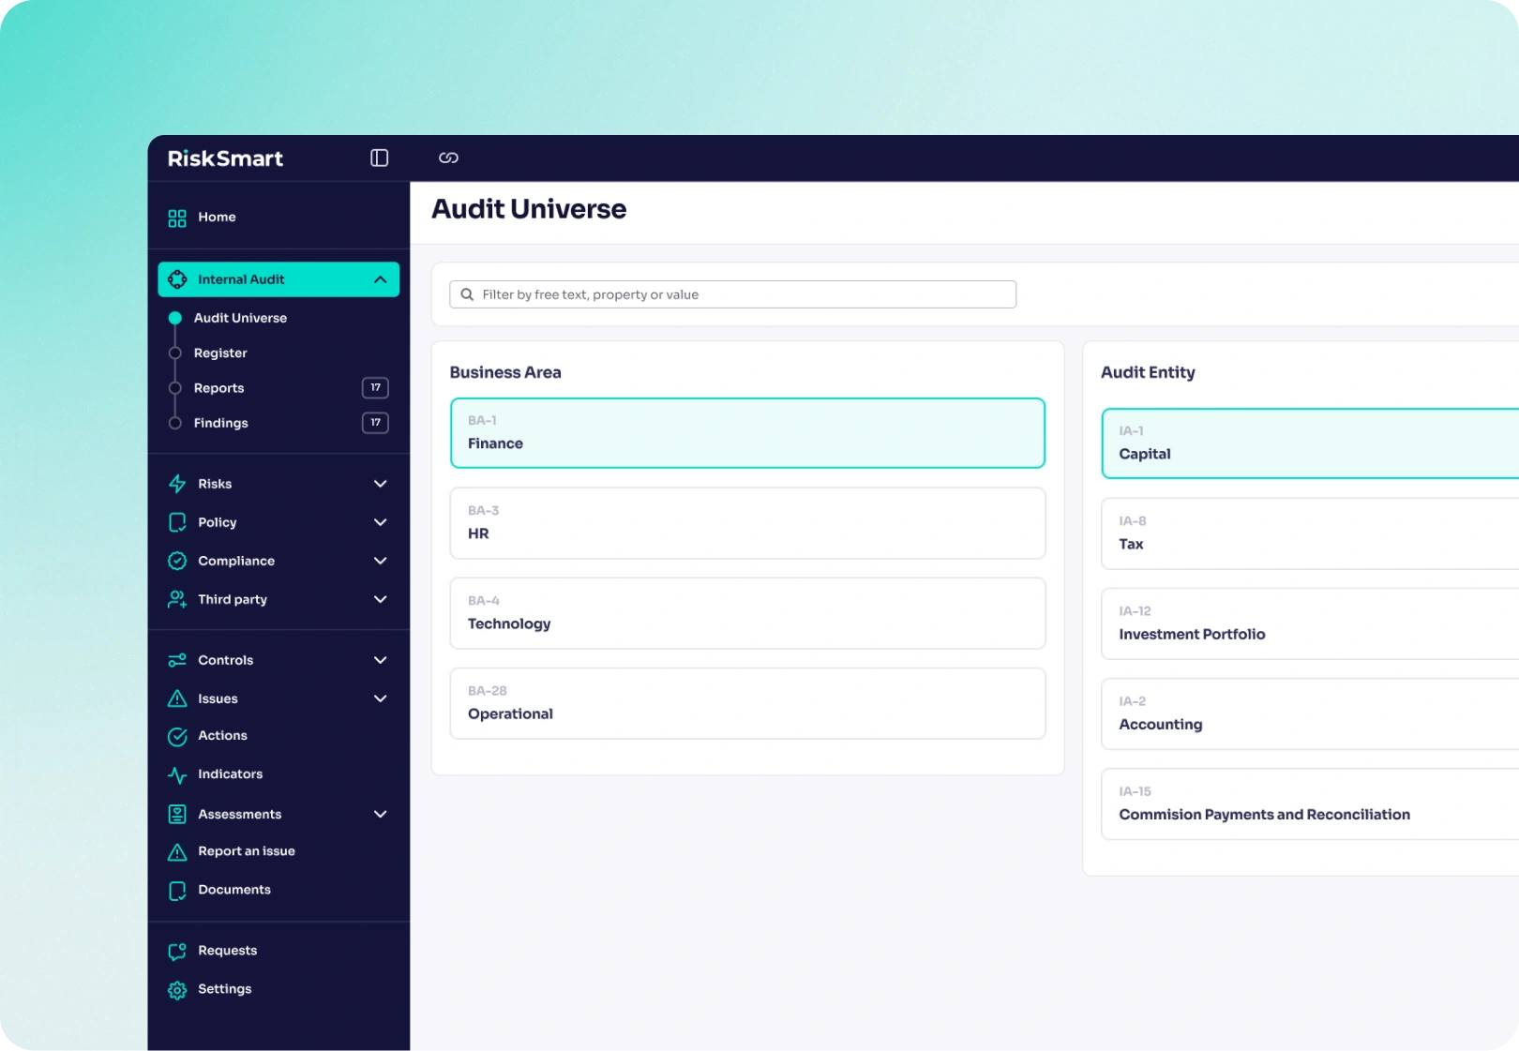Click the Third party people icon
This screenshot has height=1051, width=1519.
click(177, 599)
